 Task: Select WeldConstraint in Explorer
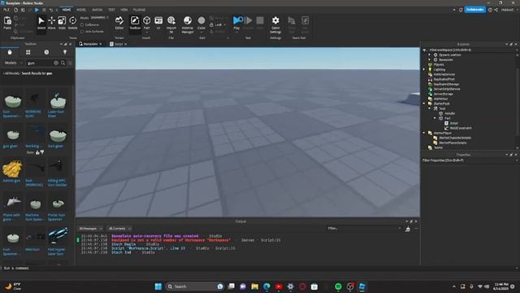click(x=461, y=128)
